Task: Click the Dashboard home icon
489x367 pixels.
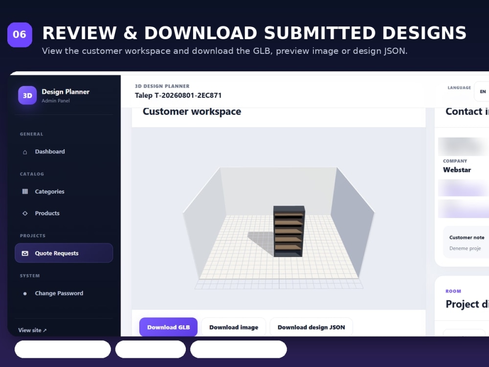Action: 25,152
